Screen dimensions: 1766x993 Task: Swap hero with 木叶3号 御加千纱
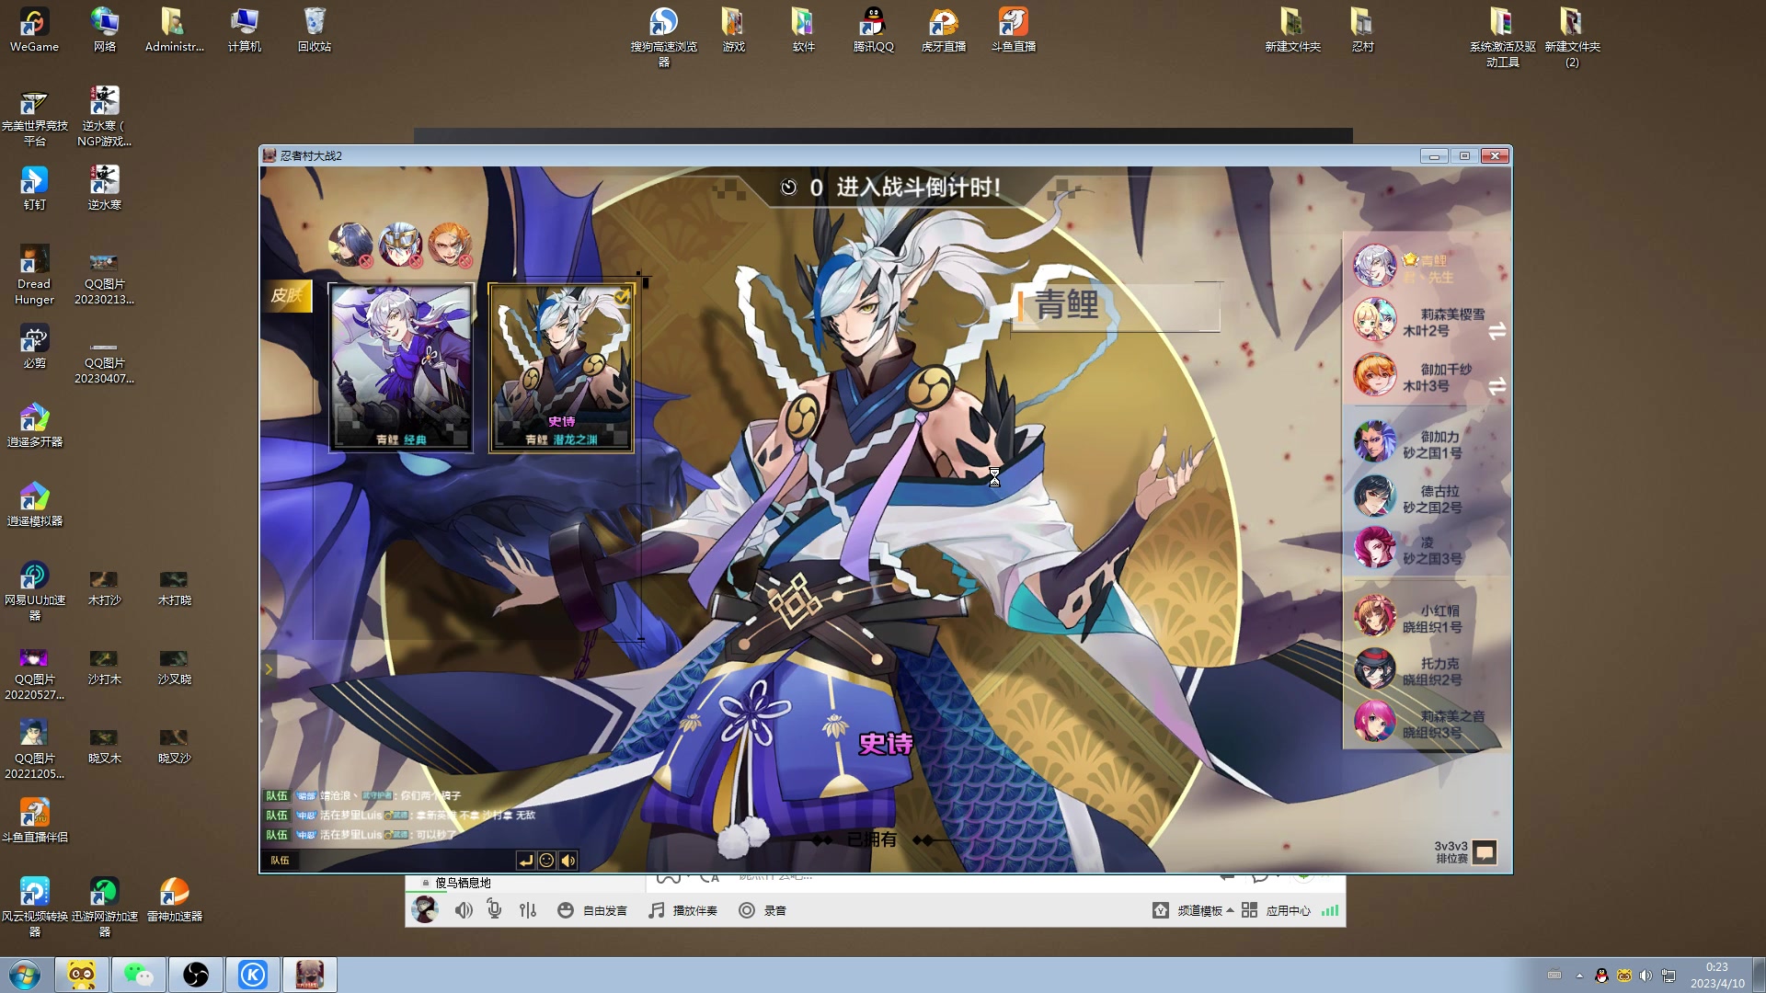1497,386
